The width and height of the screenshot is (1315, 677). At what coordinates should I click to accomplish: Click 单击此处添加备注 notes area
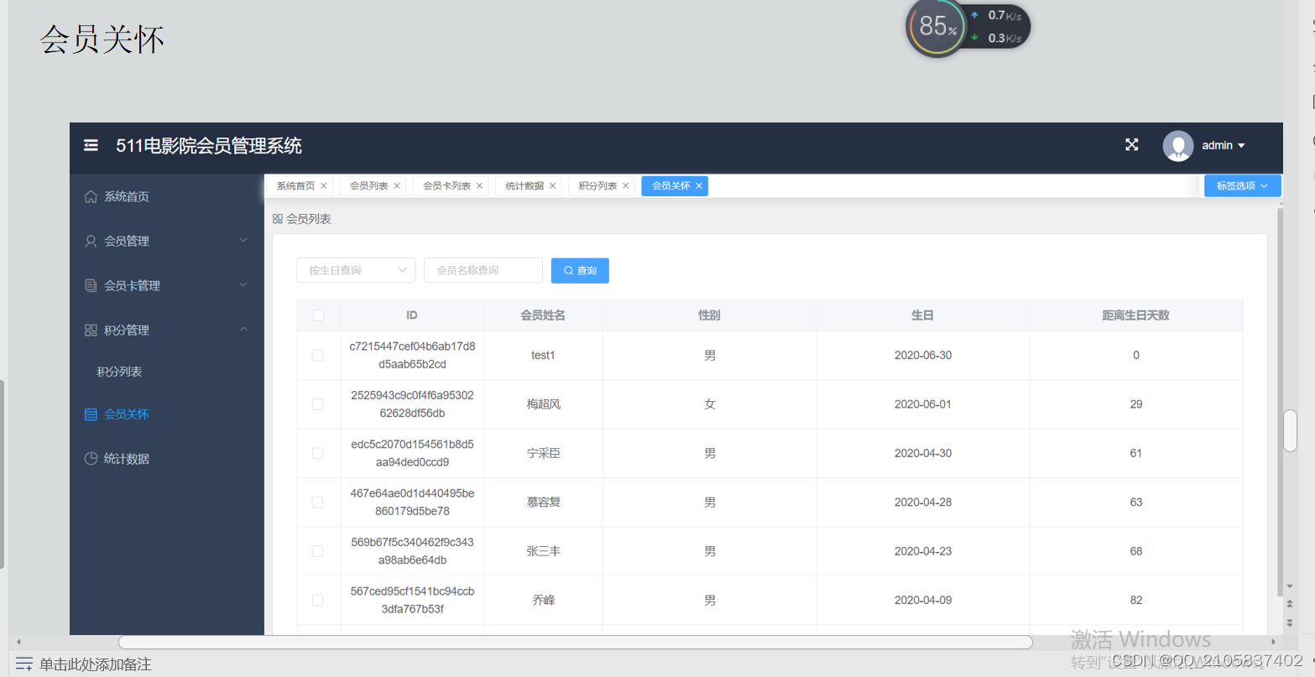pos(95,664)
